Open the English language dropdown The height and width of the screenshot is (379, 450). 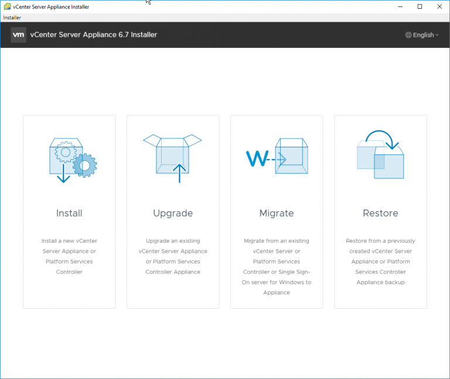tap(422, 35)
